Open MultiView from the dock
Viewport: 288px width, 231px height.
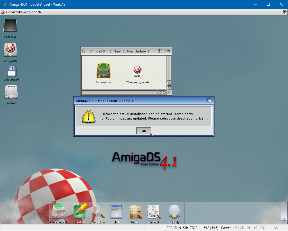(98, 212)
